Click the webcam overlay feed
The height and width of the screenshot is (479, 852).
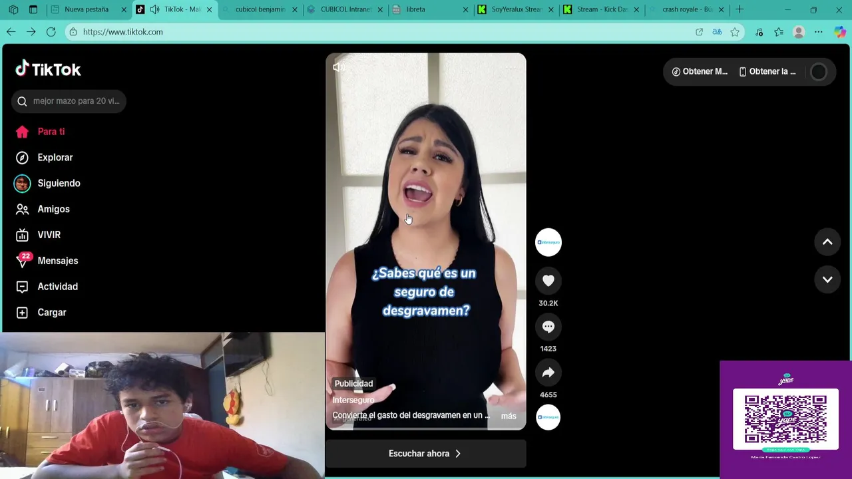(x=162, y=405)
